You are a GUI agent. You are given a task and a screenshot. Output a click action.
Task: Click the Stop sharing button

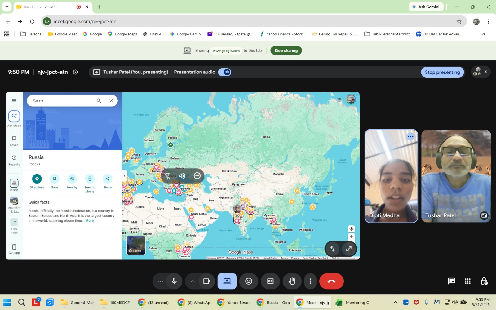pyautogui.click(x=286, y=51)
